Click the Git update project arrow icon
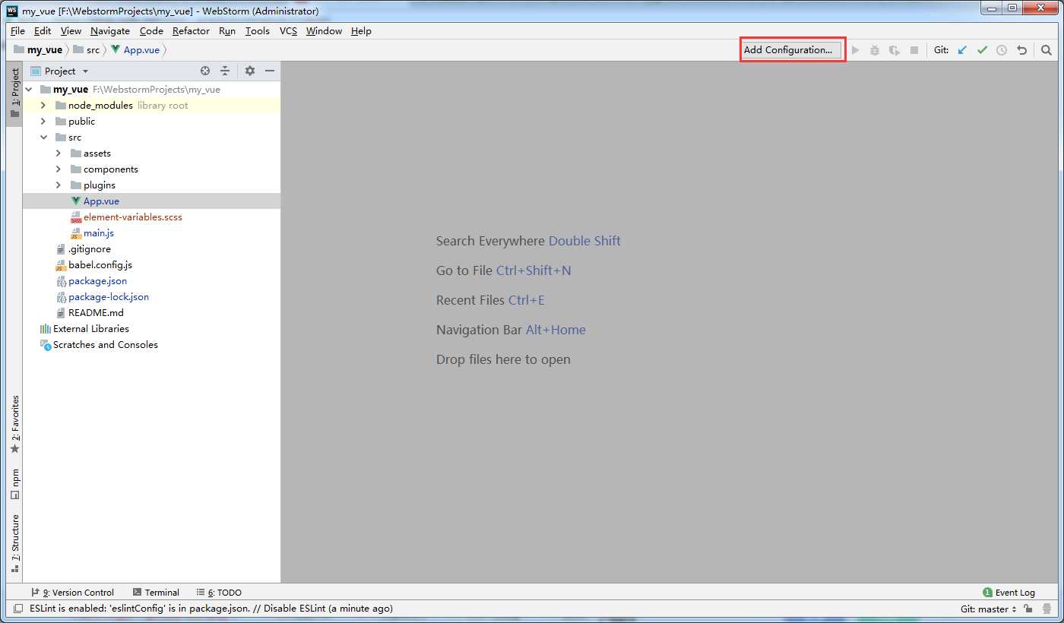 tap(962, 50)
